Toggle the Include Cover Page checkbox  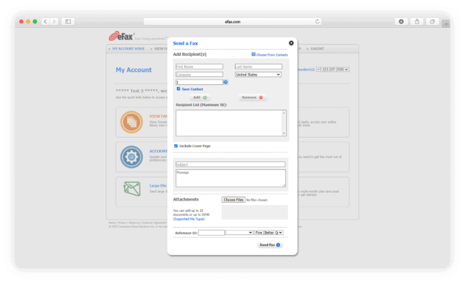(176, 146)
